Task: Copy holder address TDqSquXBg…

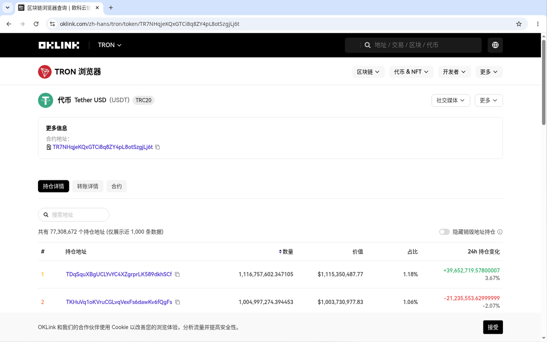Action: [177, 274]
